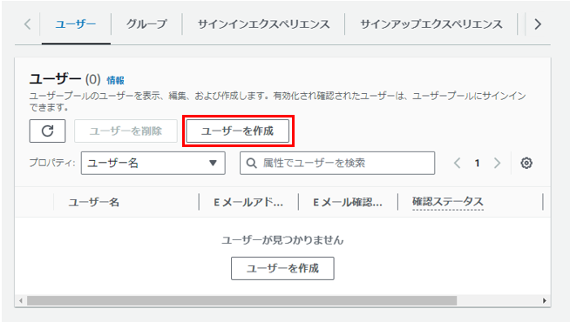Click page number 1 indicator
Image resolution: width=570 pixels, height=322 pixels.
tap(477, 163)
